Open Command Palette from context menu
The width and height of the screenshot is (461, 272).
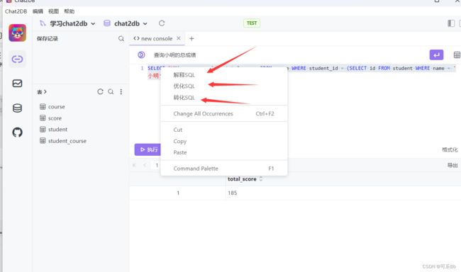(x=223, y=169)
